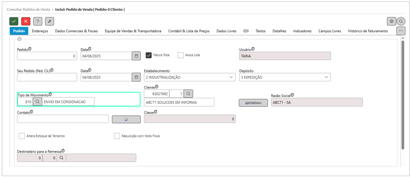Open help with the question mark button
This screenshot has width=411, height=177.
[38, 21]
